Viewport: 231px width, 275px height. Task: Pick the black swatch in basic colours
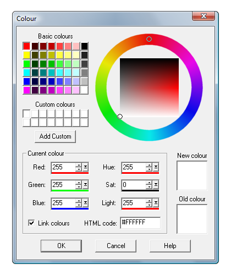85,46
